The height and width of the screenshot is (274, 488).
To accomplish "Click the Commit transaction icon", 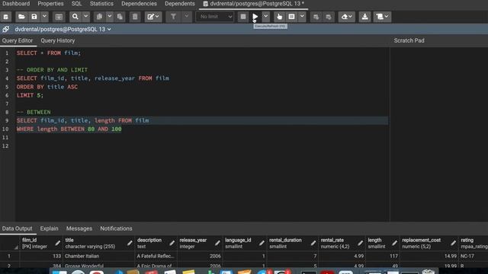I will pyautogui.click(x=316, y=17).
